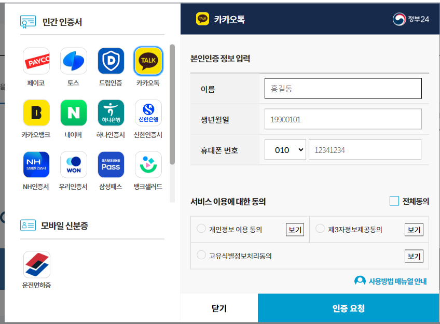Click the 삼성패스 label text

(x=111, y=187)
